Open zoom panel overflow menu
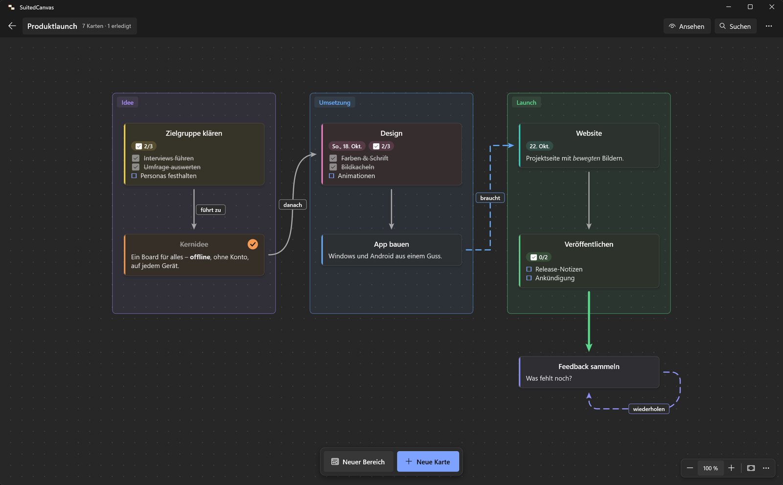 click(766, 468)
